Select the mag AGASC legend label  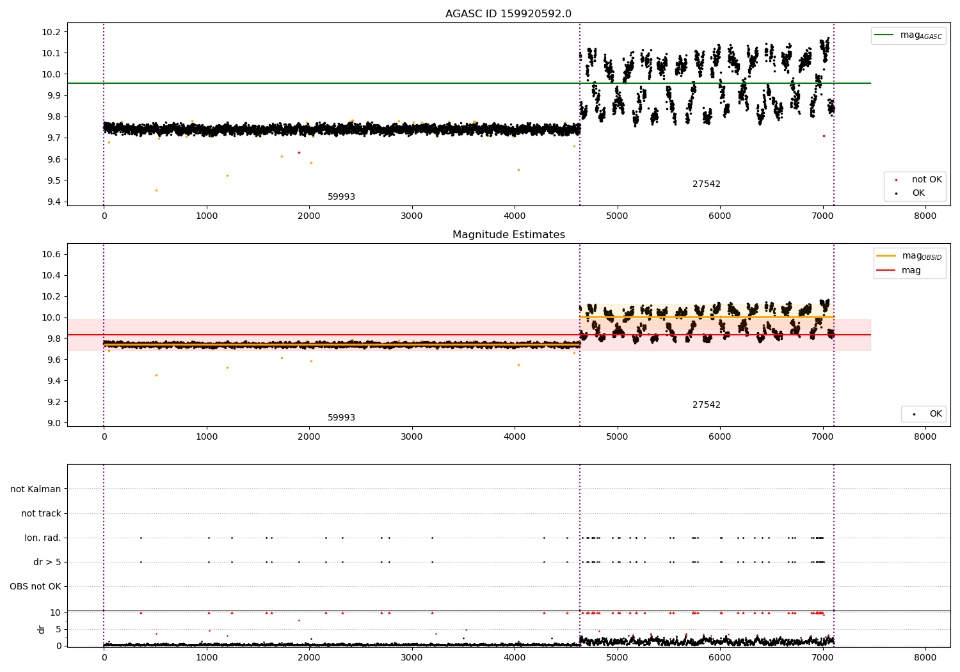[x=921, y=35]
